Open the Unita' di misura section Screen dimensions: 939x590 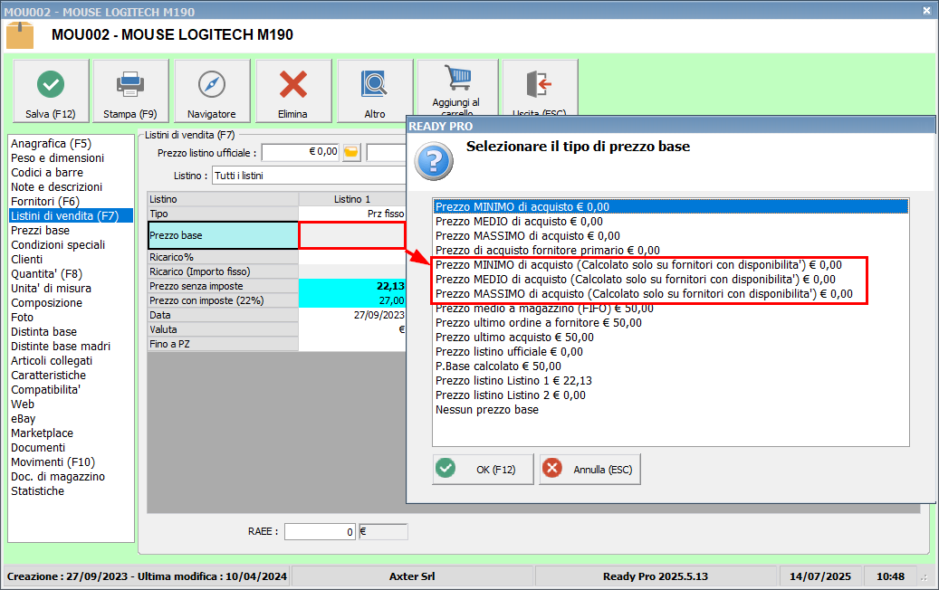point(51,289)
